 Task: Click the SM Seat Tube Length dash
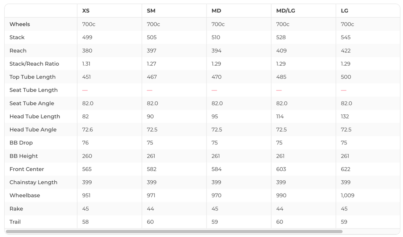point(150,90)
